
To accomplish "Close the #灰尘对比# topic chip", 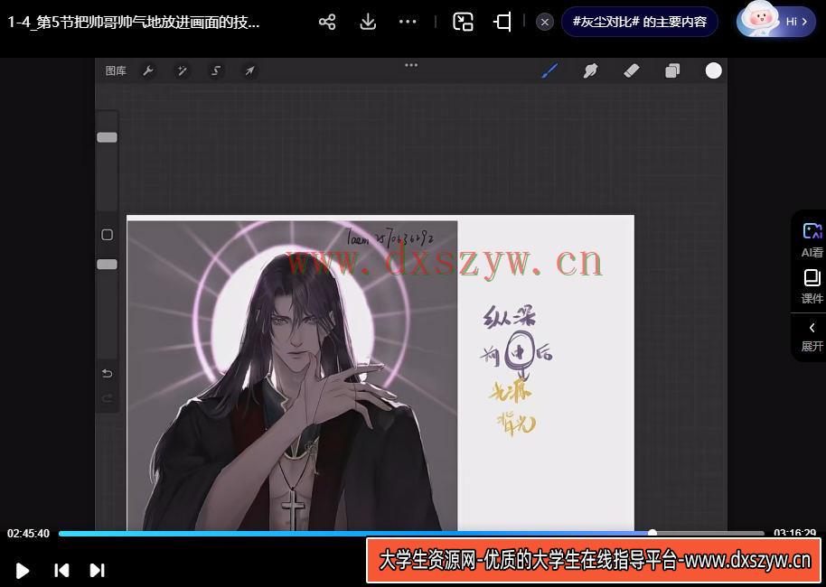I will pyautogui.click(x=545, y=22).
